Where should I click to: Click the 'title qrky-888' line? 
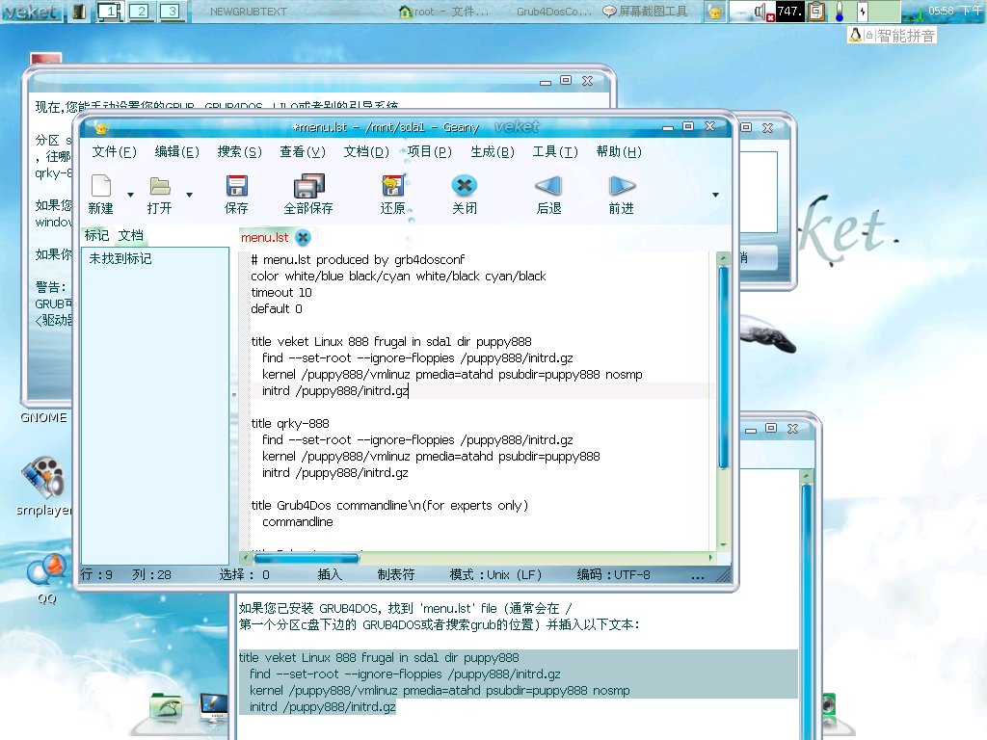pos(290,424)
